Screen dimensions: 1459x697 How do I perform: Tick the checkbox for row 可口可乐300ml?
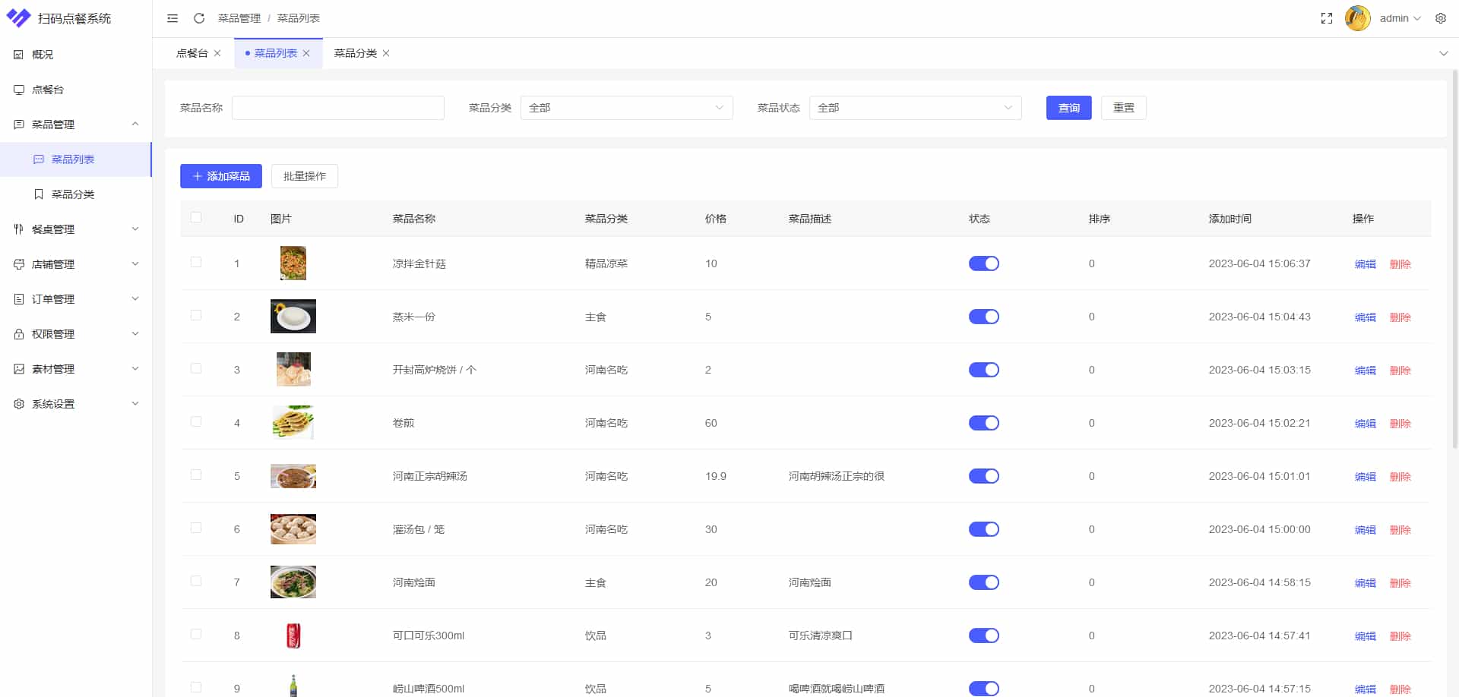point(196,634)
